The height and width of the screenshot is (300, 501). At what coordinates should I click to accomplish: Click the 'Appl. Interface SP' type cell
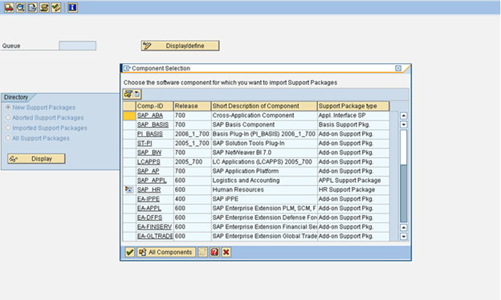click(x=353, y=116)
